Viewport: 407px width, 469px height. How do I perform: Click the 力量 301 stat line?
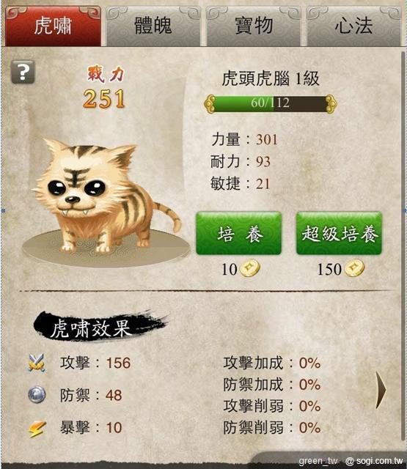click(x=244, y=140)
